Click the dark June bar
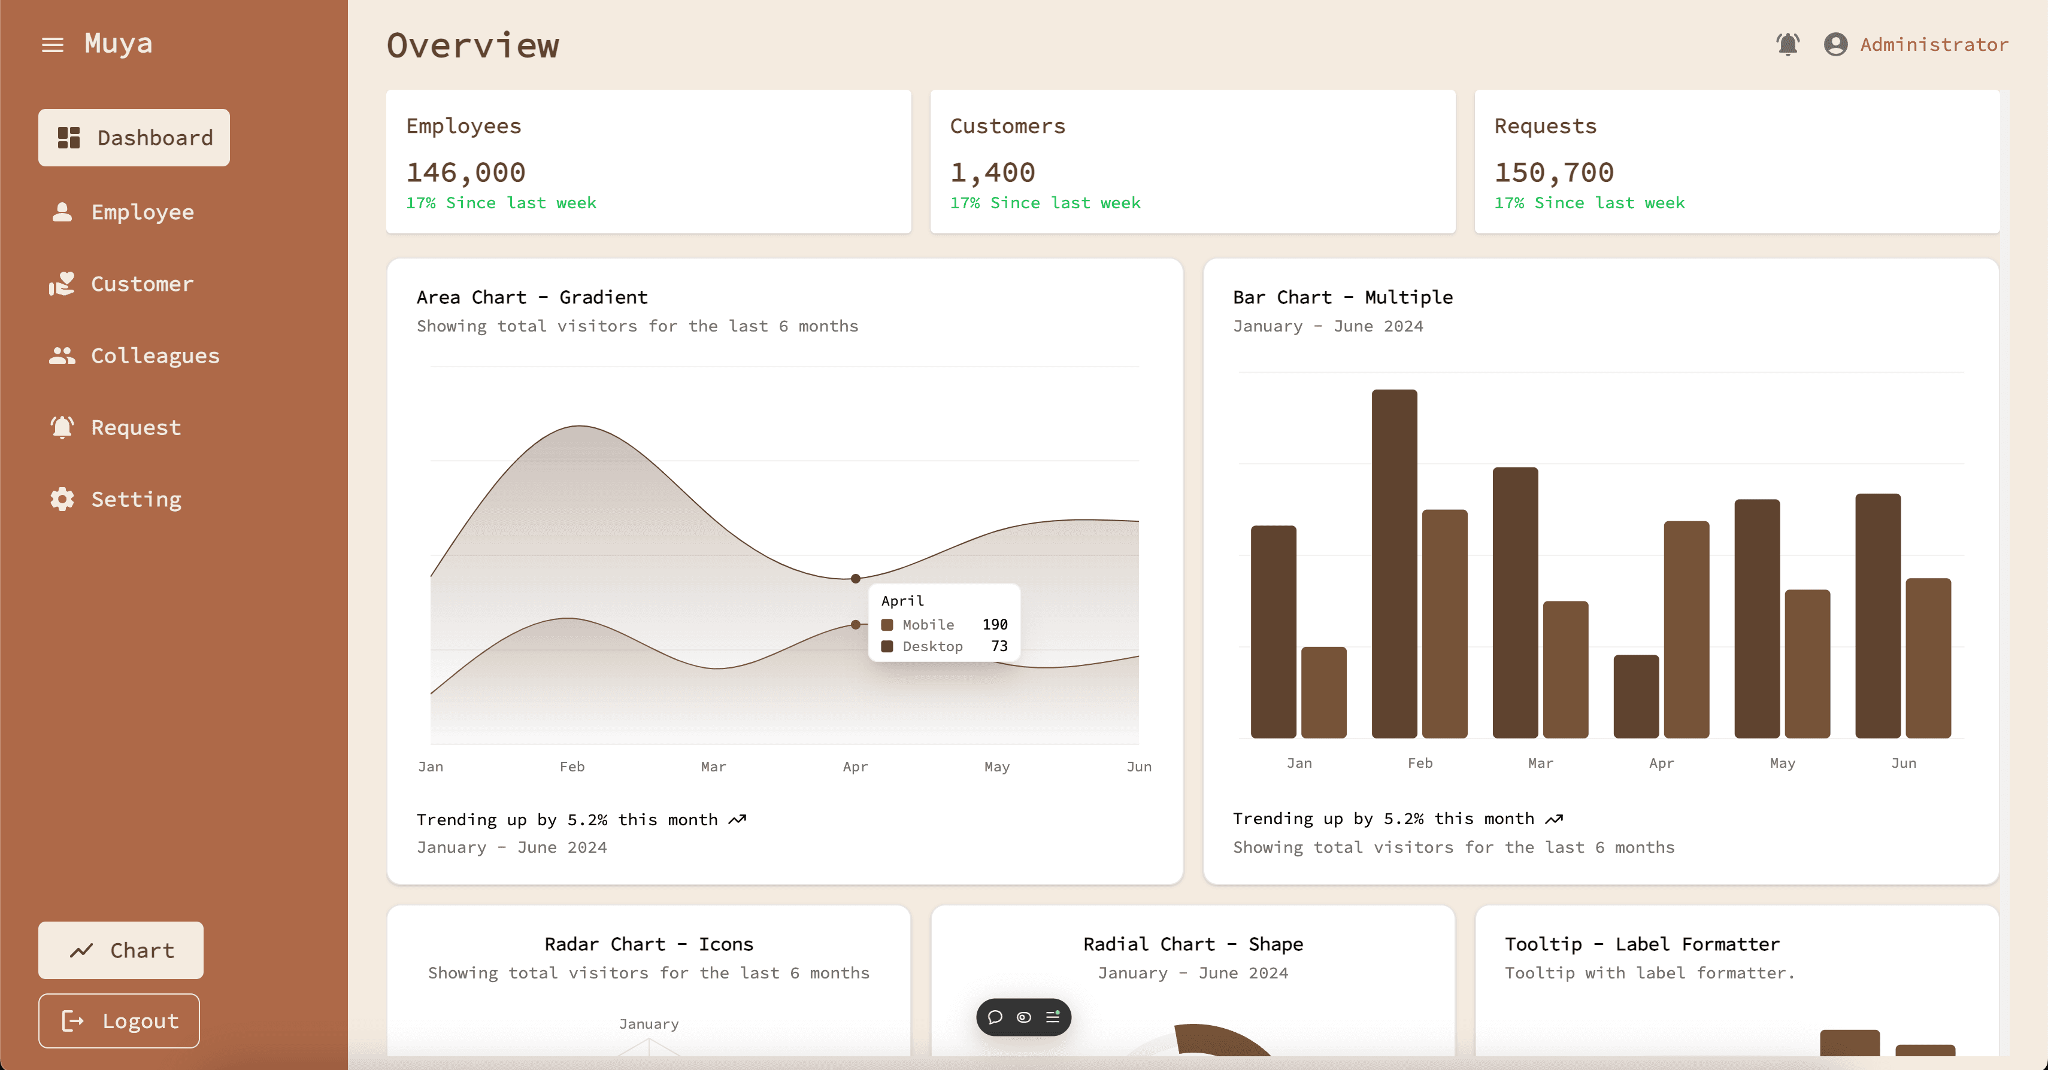This screenshot has width=2048, height=1070. pos(1878,616)
